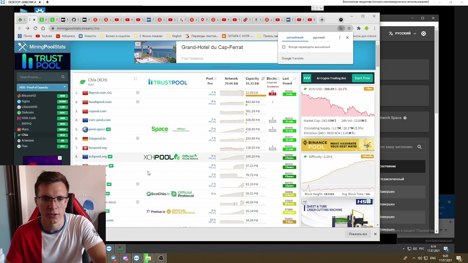468x263 pixels.
Task: Enable always translate English checkbox
Action: [284, 47]
